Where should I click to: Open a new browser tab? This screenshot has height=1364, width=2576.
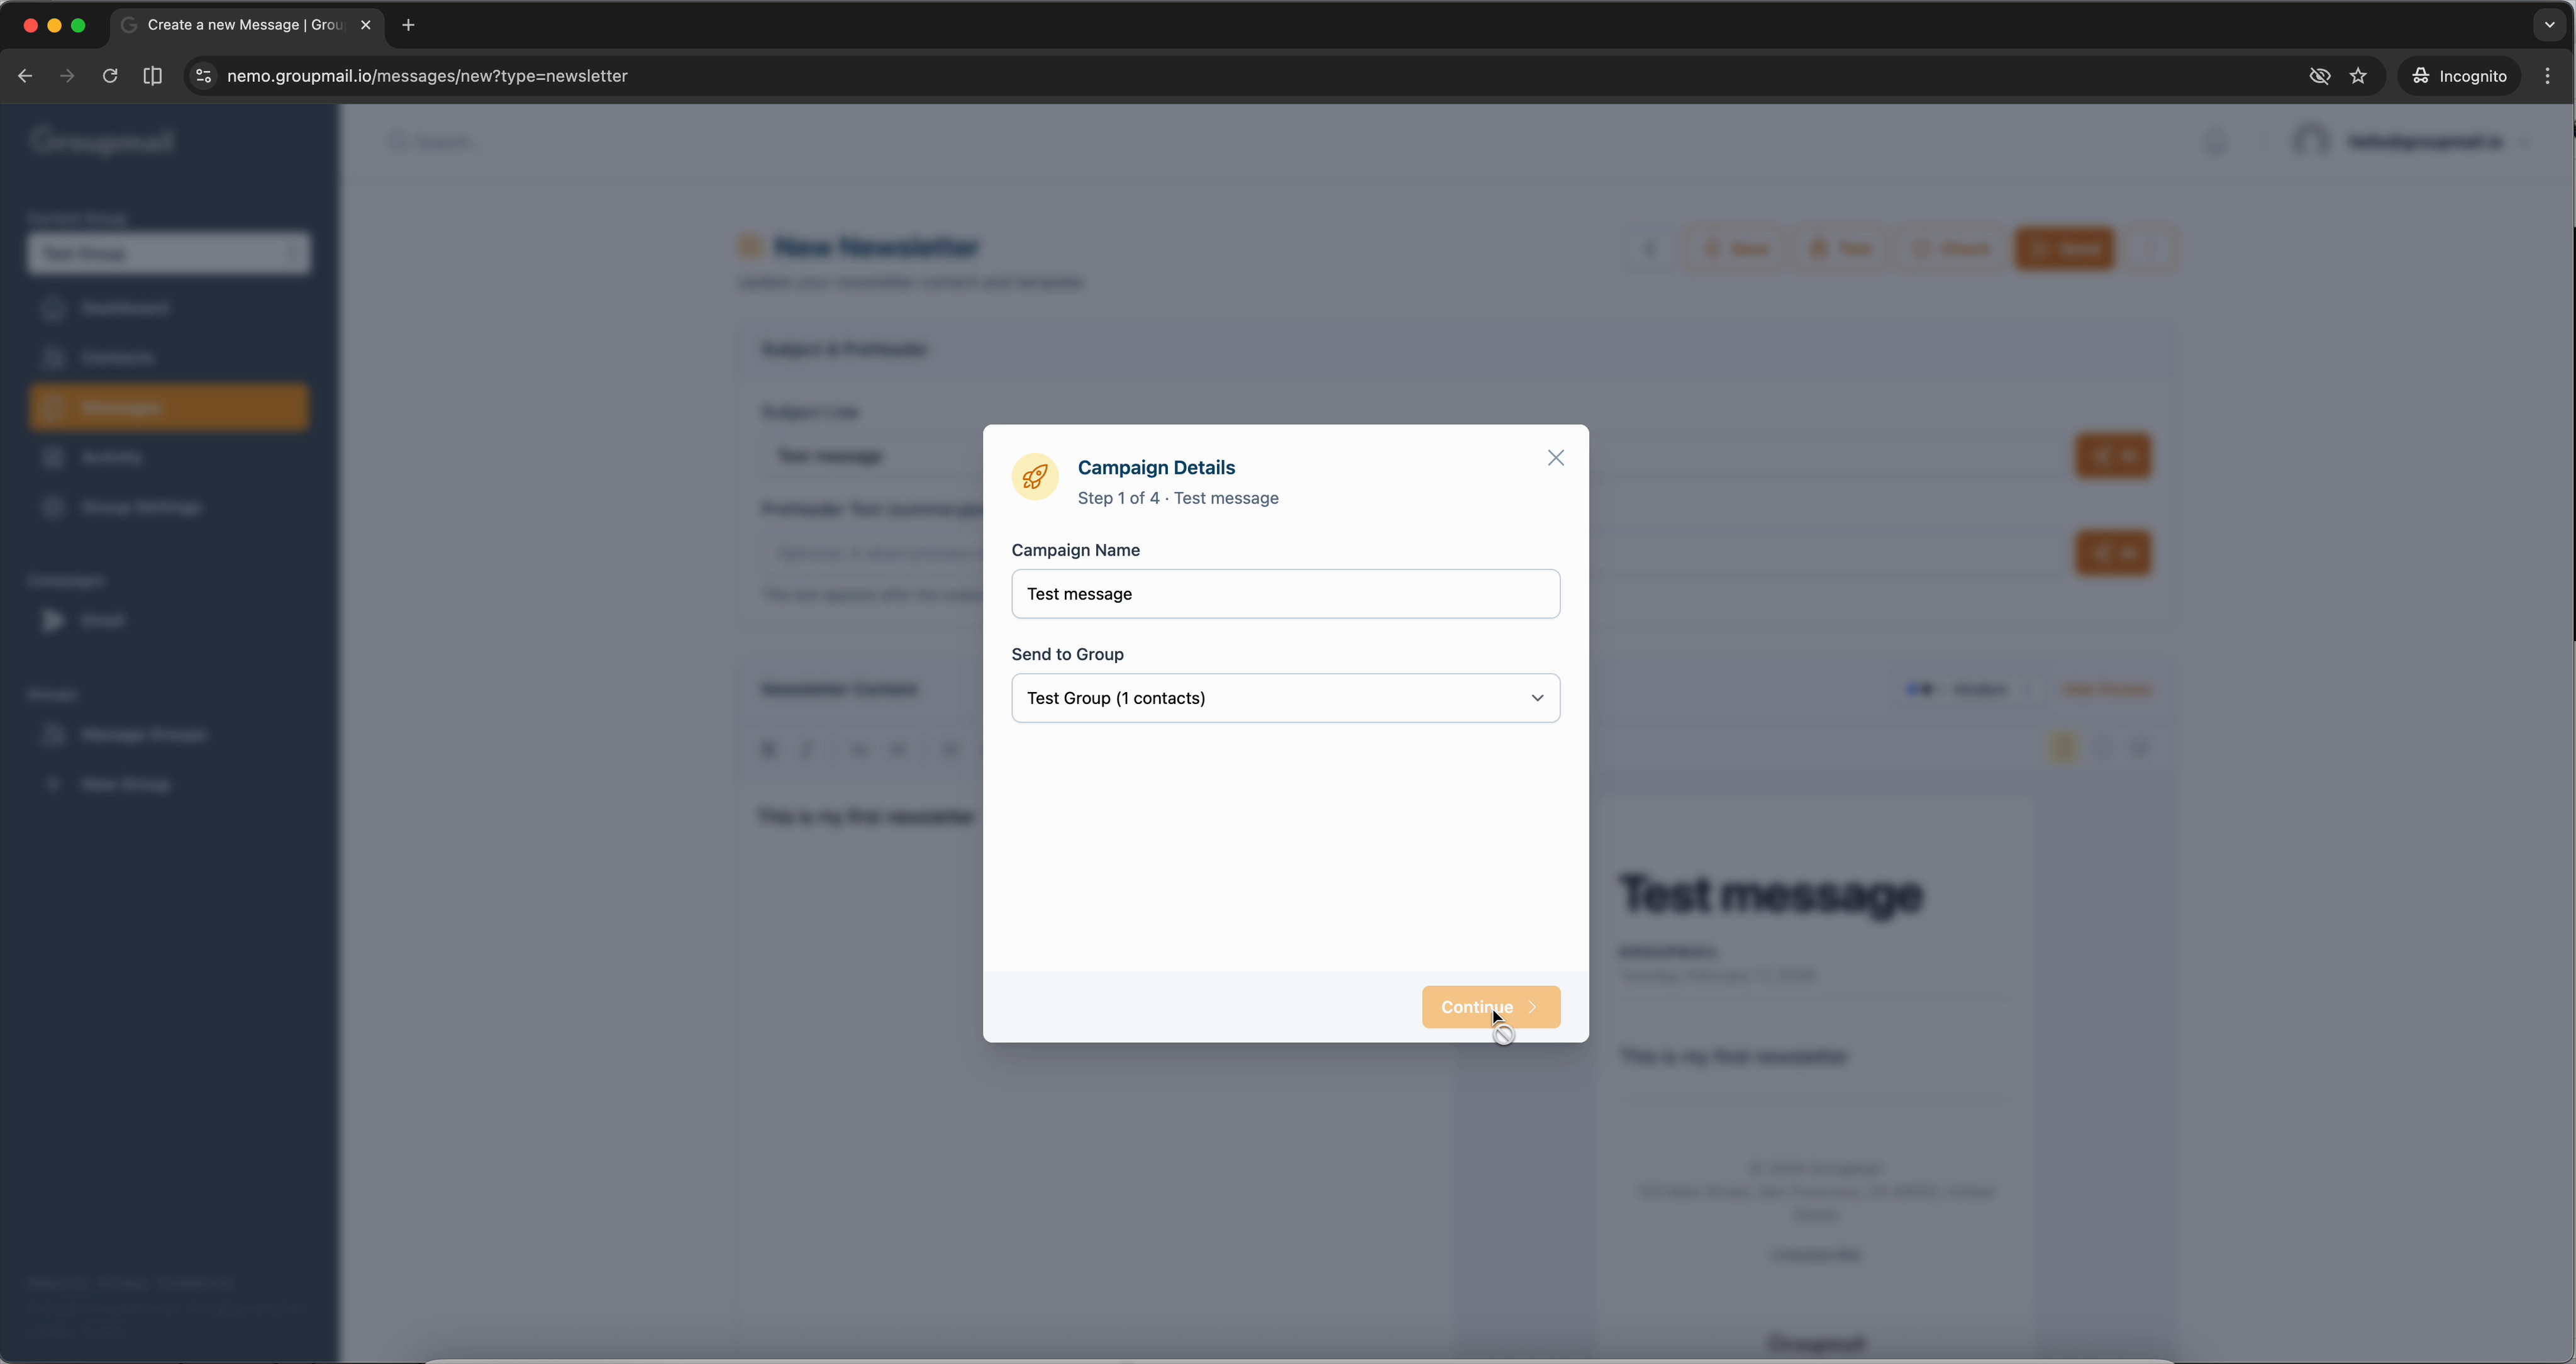click(x=408, y=25)
